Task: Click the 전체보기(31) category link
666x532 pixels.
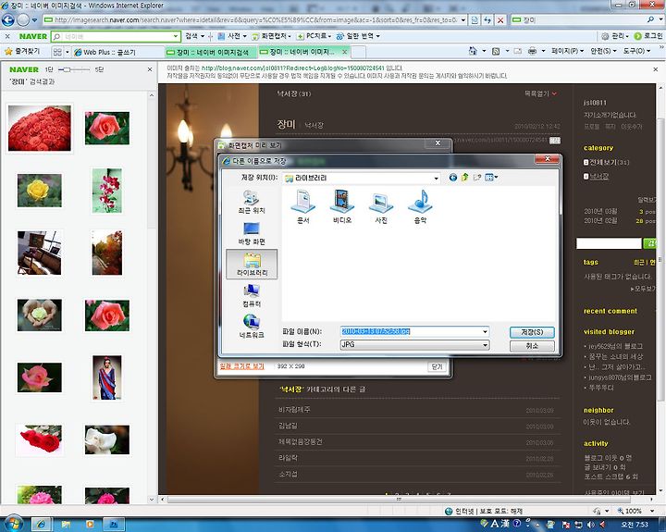Action: [x=609, y=162]
